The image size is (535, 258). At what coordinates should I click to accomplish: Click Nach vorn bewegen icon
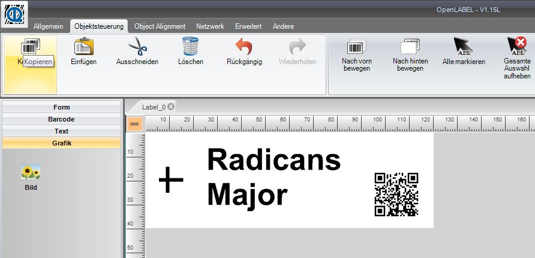pyautogui.click(x=356, y=46)
